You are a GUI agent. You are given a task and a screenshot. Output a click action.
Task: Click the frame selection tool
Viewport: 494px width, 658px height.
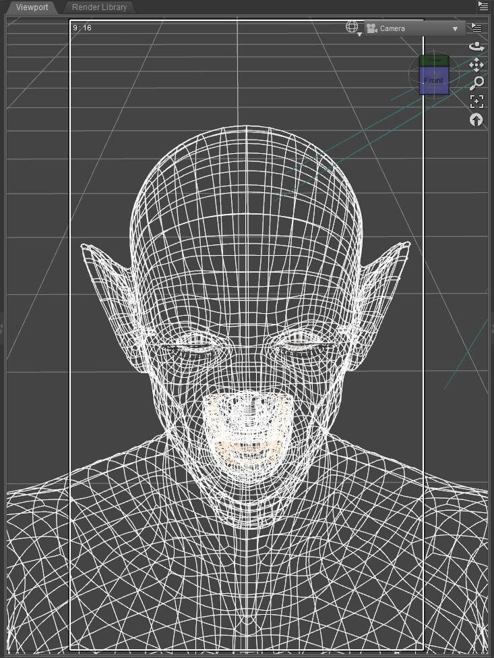pos(476,101)
